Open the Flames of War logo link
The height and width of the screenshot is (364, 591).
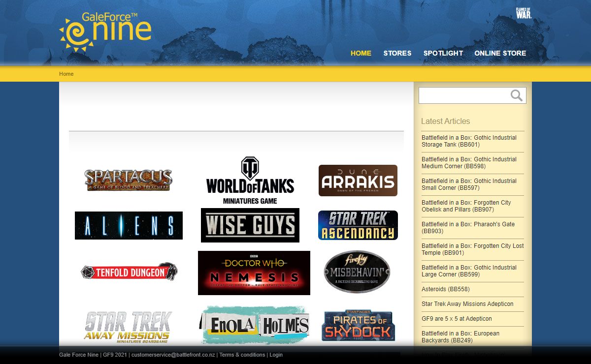524,13
